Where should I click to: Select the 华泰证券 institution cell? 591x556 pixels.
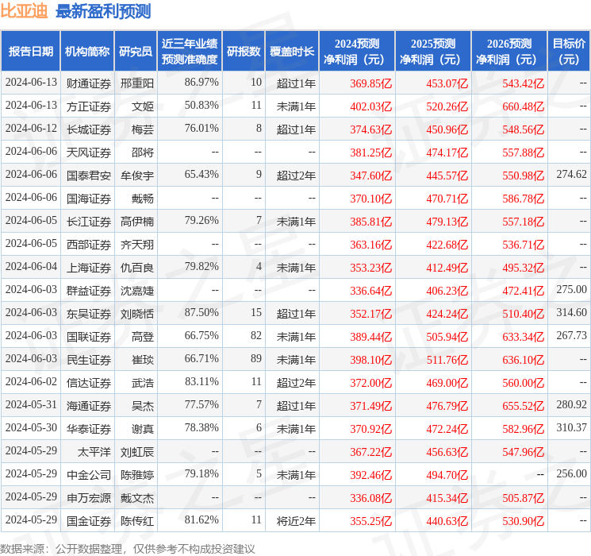tap(89, 429)
